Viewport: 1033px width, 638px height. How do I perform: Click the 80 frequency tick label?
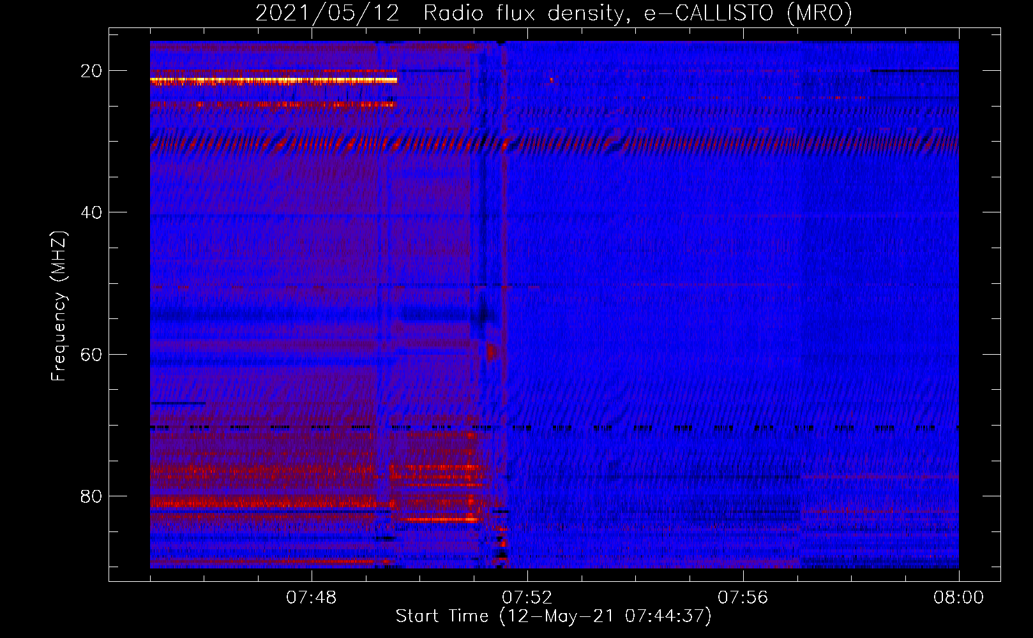click(91, 496)
